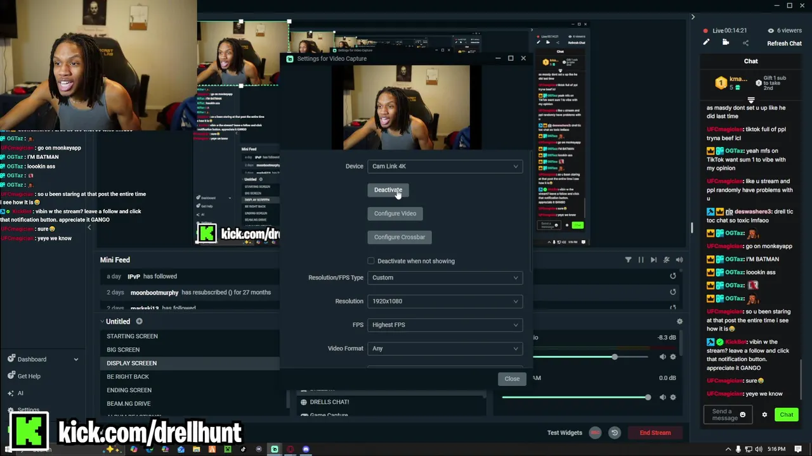Image resolution: width=812 pixels, height=456 pixels.
Task: Click the Mini Feed speaker volume icon
Action: coord(679,260)
